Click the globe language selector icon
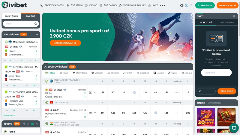240x135 pixels. [187, 5]
